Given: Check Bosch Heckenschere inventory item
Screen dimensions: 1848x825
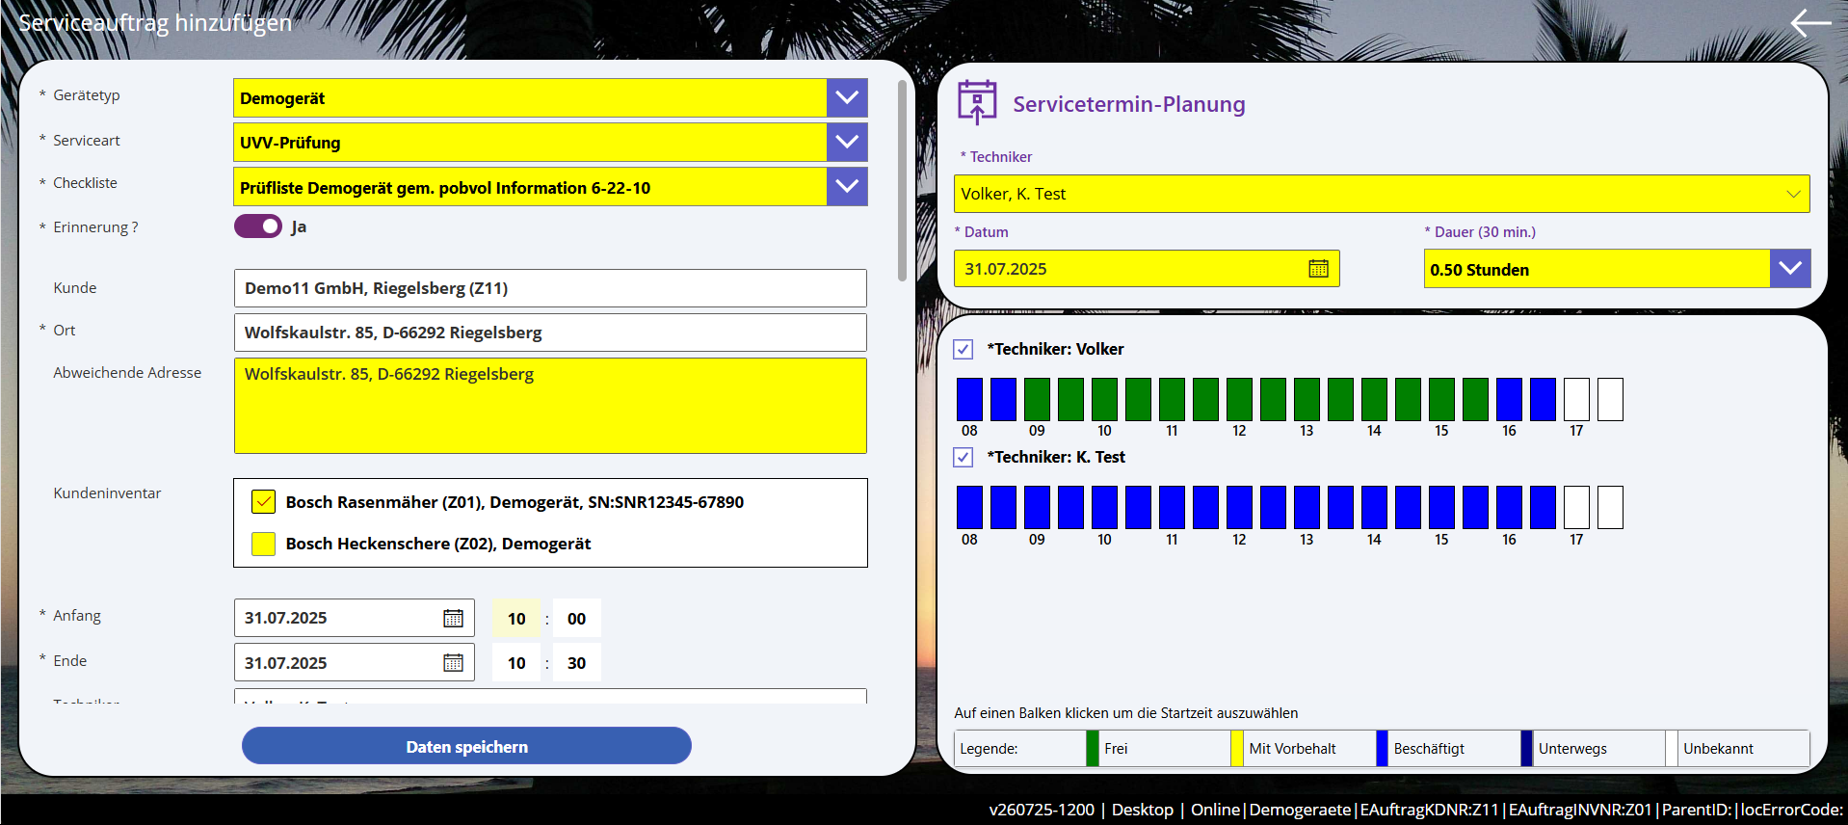Looking at the screenshot, I should (263, 544).
